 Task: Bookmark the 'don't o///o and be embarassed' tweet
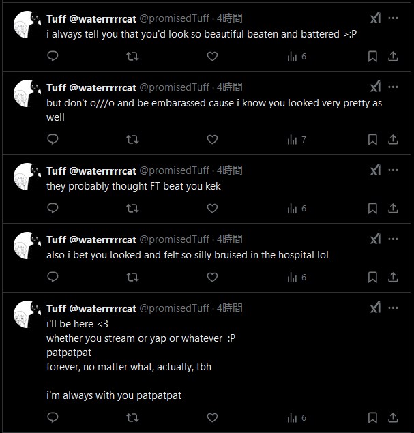[372, 140]
